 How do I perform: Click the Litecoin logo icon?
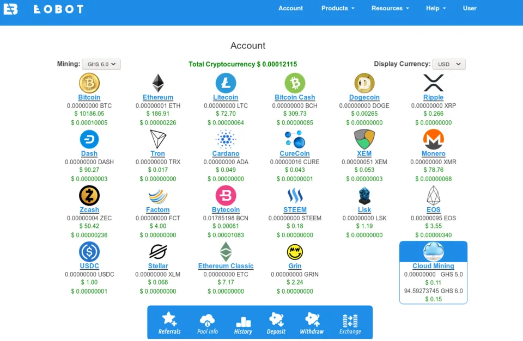pyautogui.click(x=226, y=83)
